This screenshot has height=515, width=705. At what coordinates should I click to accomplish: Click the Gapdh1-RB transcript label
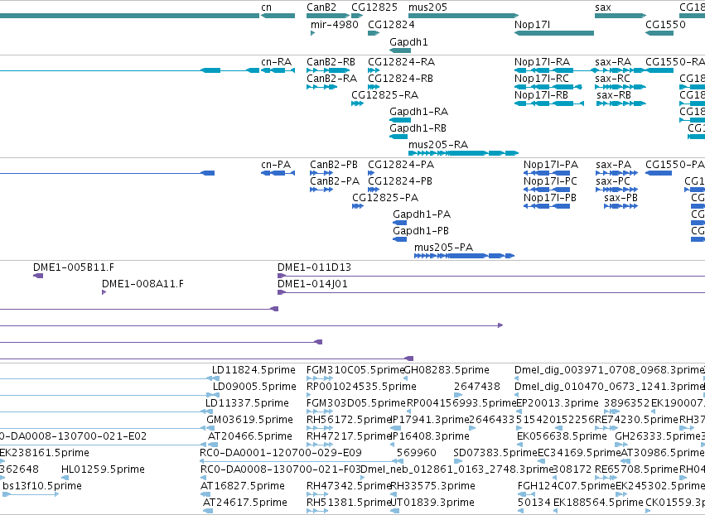418,128
